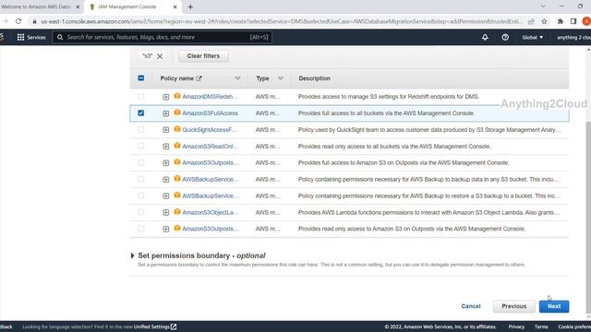Open the notifications bell
This screenshot has height=332, width=591.
(x=485, y=37)
